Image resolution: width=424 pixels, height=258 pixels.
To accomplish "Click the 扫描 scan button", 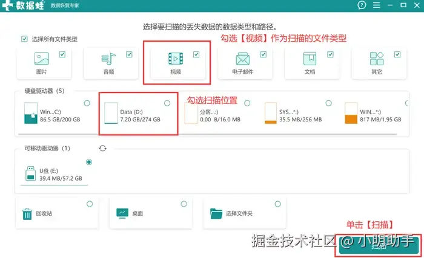I will (x=379, y=246).
